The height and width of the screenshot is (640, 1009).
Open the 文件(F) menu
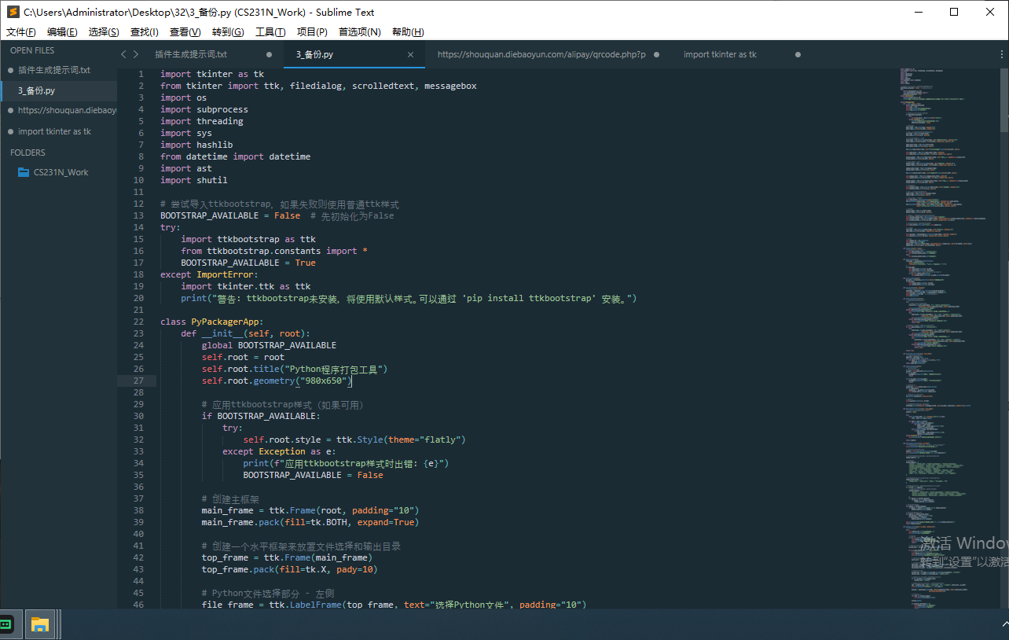[21, 32]
